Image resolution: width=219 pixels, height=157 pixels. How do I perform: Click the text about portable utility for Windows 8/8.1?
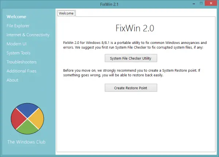(x=135, y=45)
